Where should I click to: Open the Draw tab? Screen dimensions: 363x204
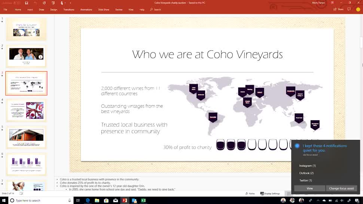tap(42, 9)
